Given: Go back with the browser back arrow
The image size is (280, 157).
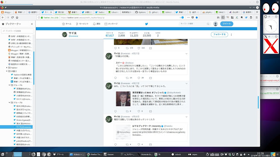Looking at the screenshot, I should coord(3,17).
